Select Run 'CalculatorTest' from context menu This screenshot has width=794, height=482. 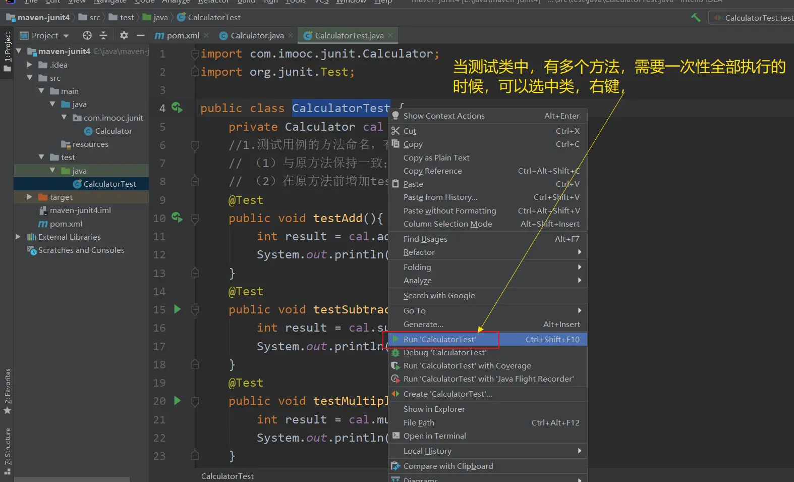pos(439,340)
